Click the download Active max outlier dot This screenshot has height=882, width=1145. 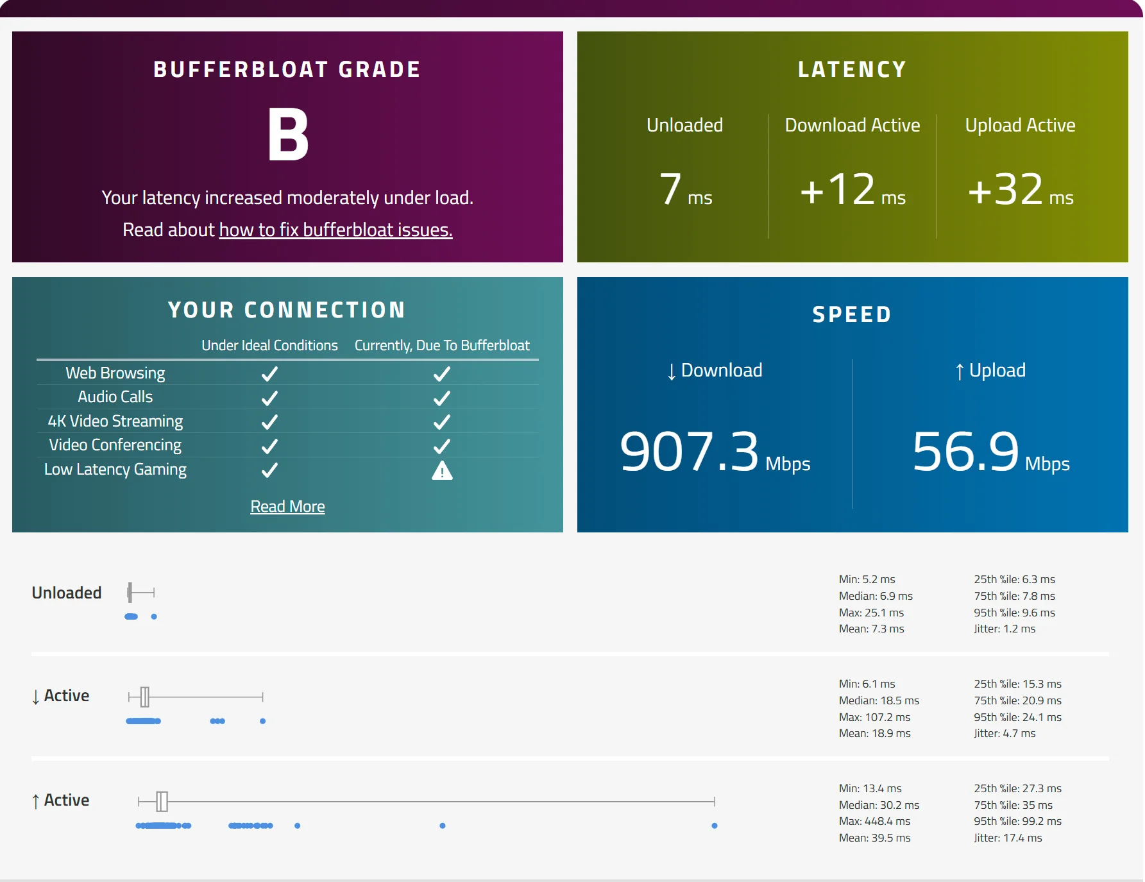(x=262, y=721)
